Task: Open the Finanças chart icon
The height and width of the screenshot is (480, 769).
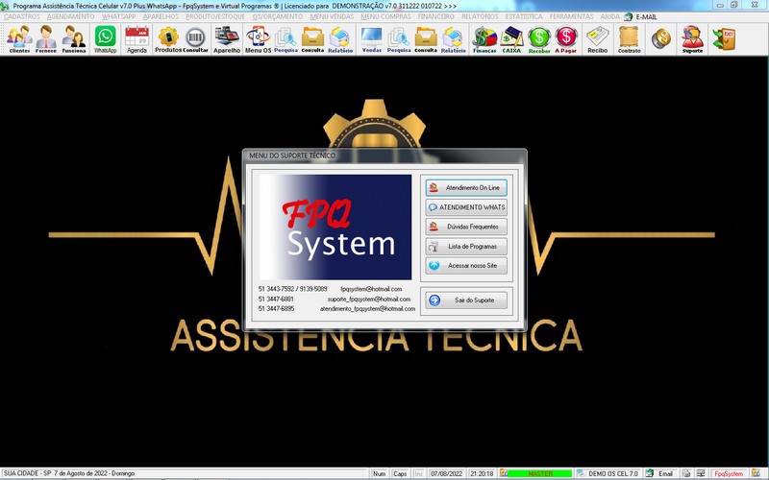Action: [x=484, y=39]
